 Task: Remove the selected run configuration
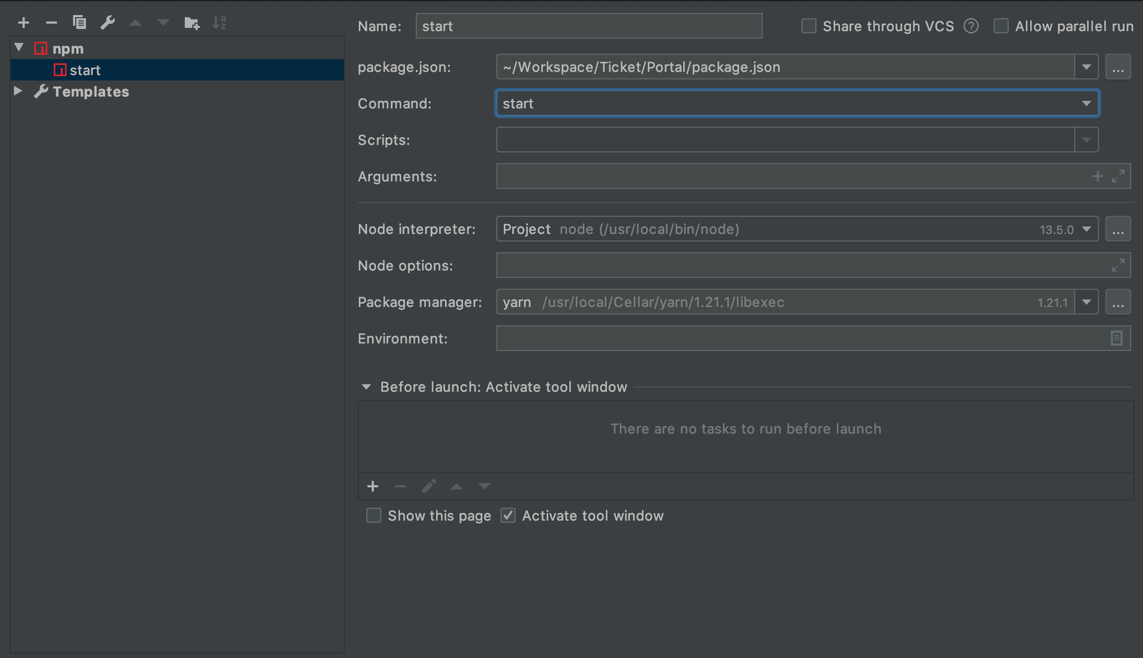(x=52, y=23)
